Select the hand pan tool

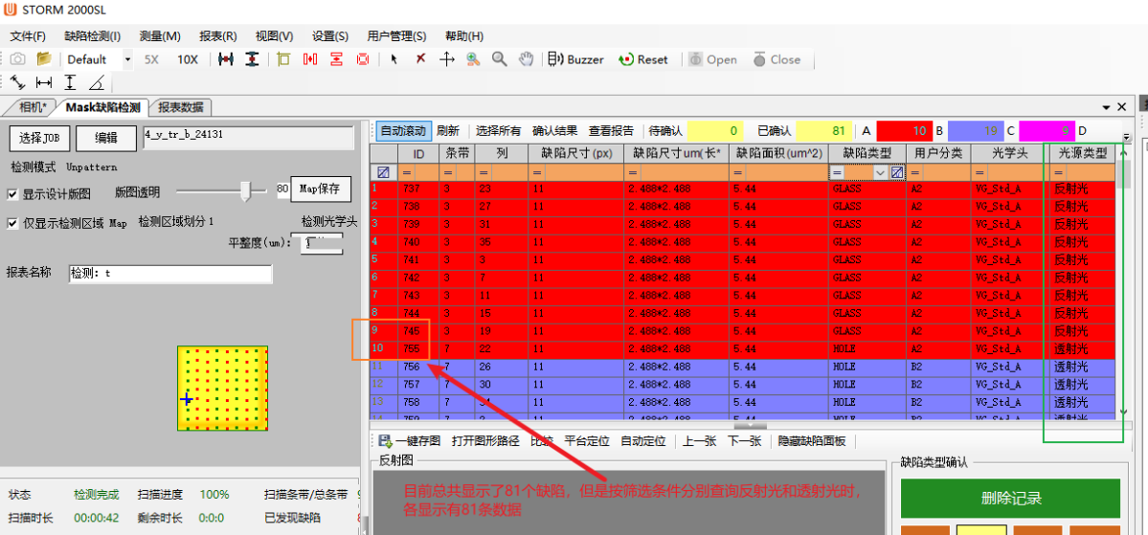(526, 59)
